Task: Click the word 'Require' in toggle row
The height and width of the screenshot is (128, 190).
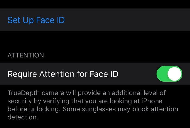Action: pos(21,74)
